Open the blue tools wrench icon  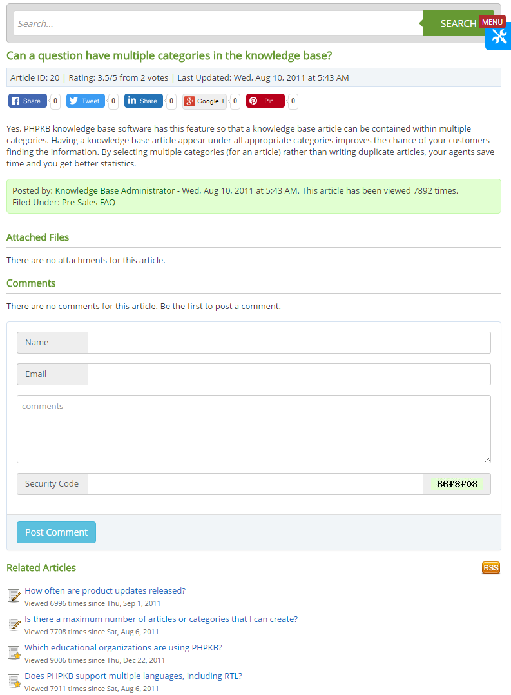pyautogui.click(x=499, y=37)
